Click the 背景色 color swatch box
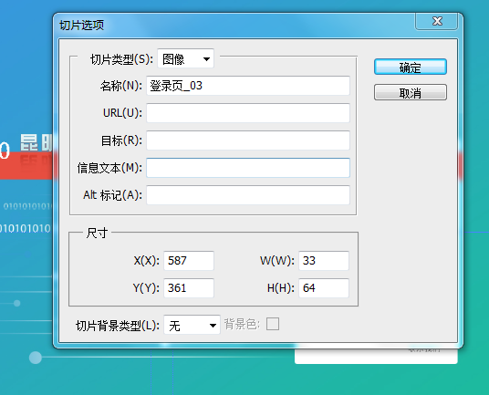 click(273, 324)
